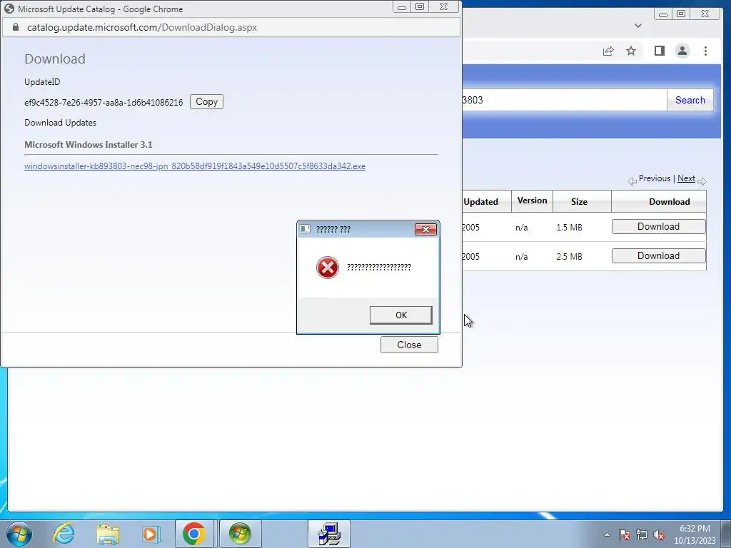Image resolution: width=731 pixels, height=548 pixels.
Task: Open clock showing 6:32 PM
Action: (695, 534)
